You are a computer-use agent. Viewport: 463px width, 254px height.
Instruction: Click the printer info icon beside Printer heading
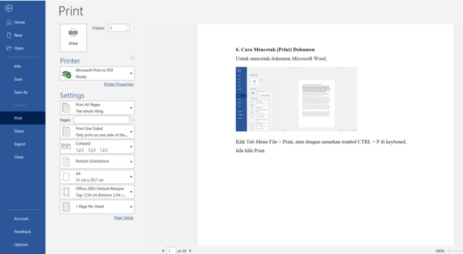coord(133,58)
